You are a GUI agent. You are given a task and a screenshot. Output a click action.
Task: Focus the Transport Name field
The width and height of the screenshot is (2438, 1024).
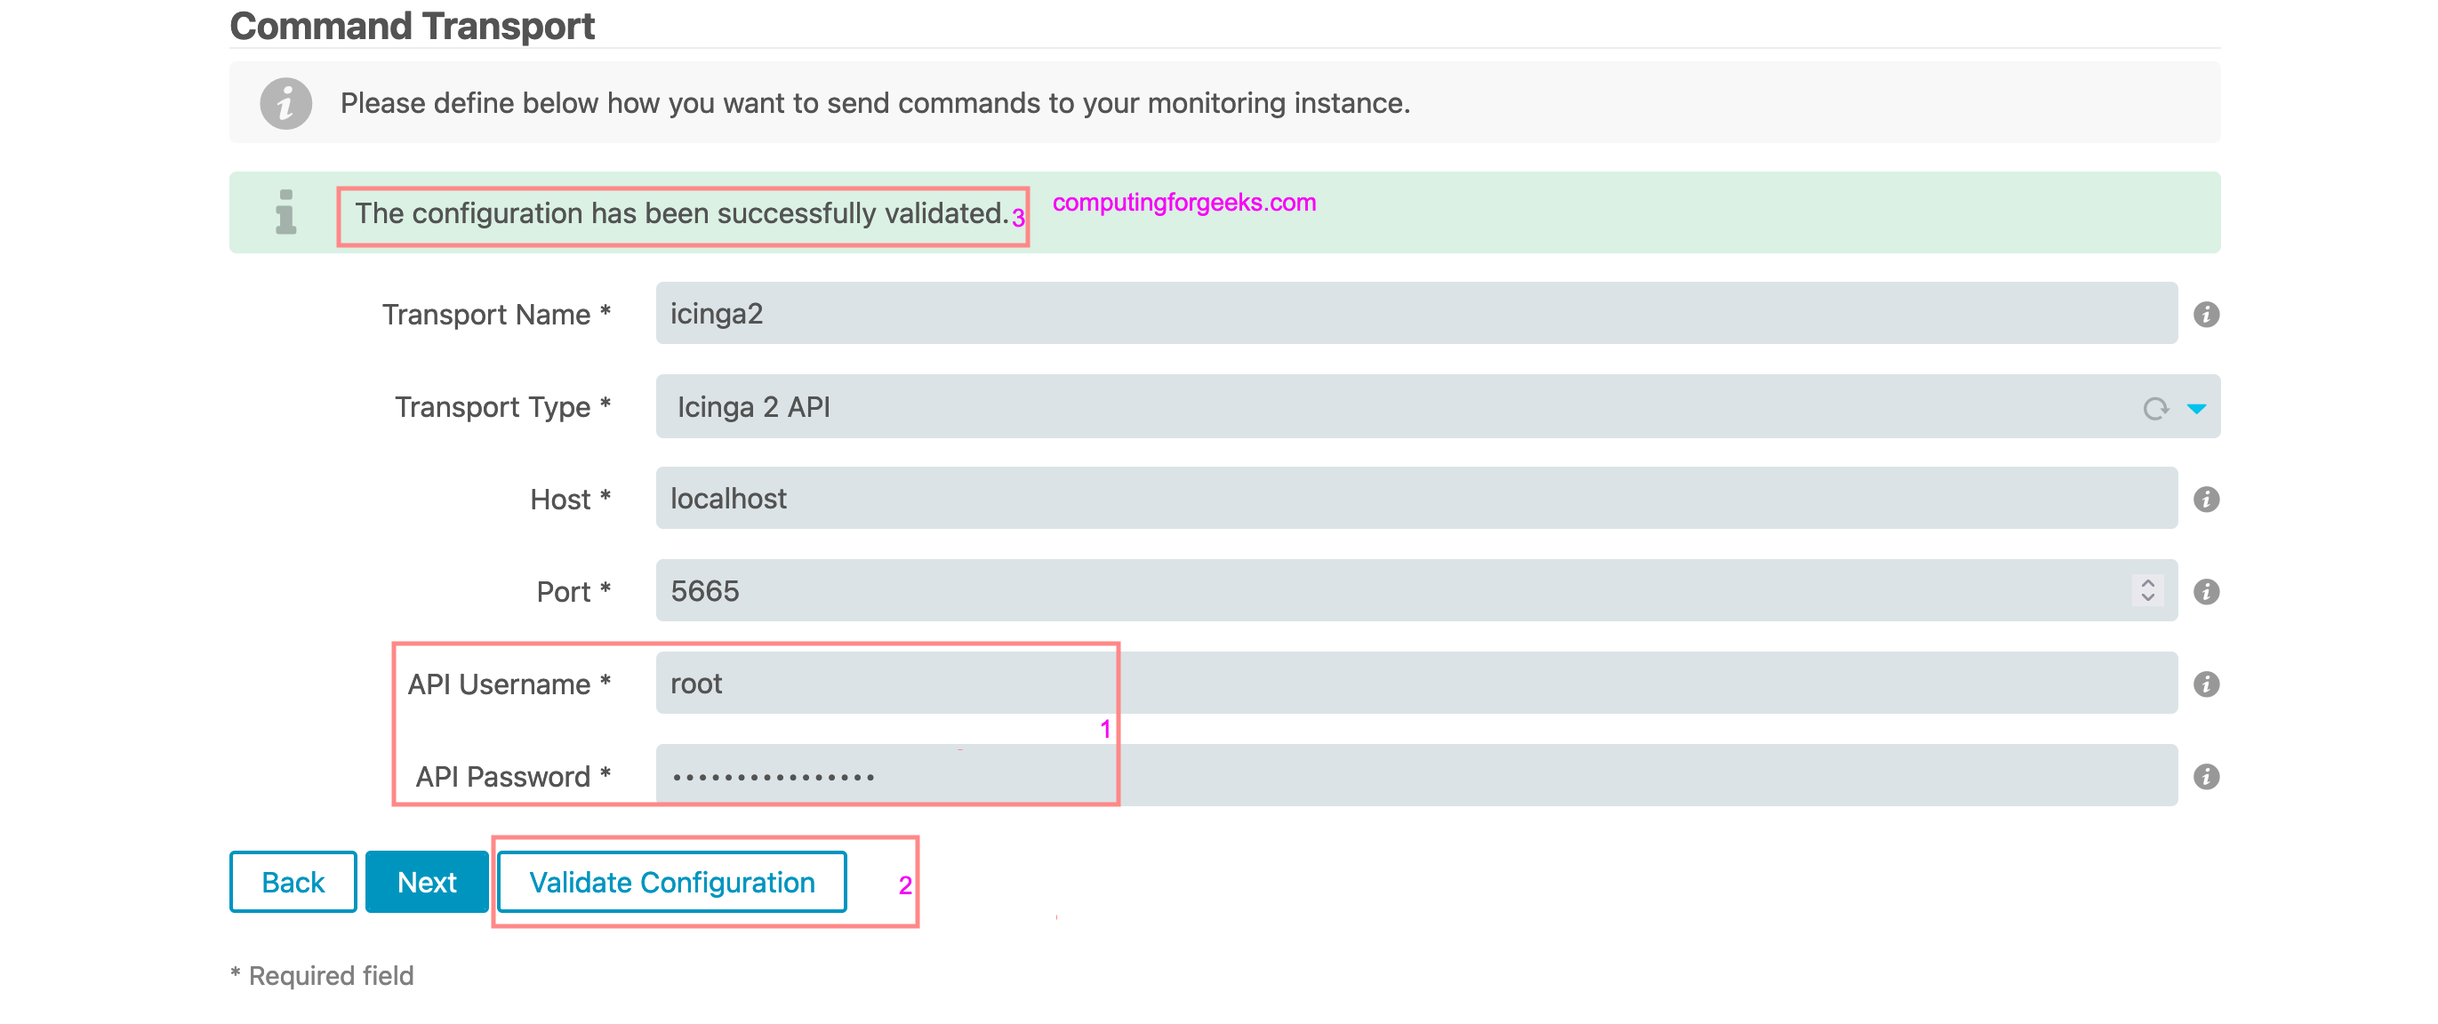coord(1416,313)
